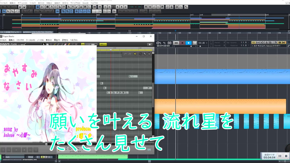The width and height of the screenshot is (290, 163).
Task: Select arrow tool in Piapro Studio toolbar
Action: tap(44, 44)
